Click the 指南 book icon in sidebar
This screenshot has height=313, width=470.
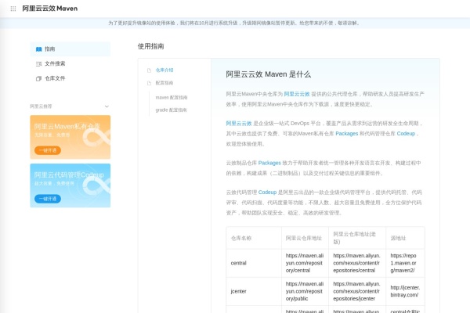38,49
